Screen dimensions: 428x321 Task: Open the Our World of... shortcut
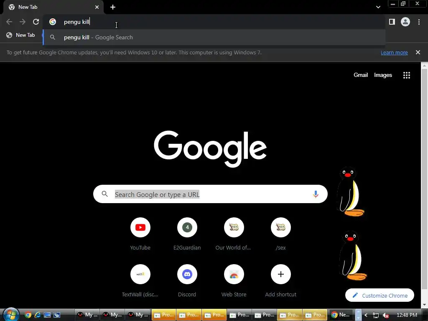234,227
